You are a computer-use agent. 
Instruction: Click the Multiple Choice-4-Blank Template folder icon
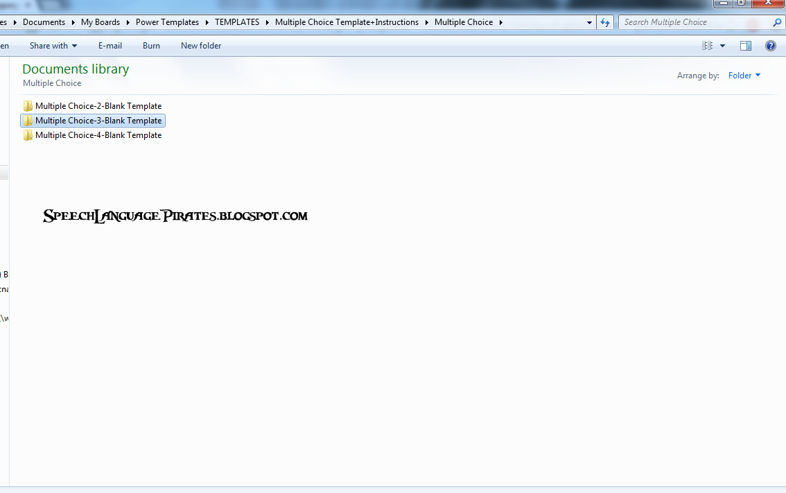pos(28,135)
